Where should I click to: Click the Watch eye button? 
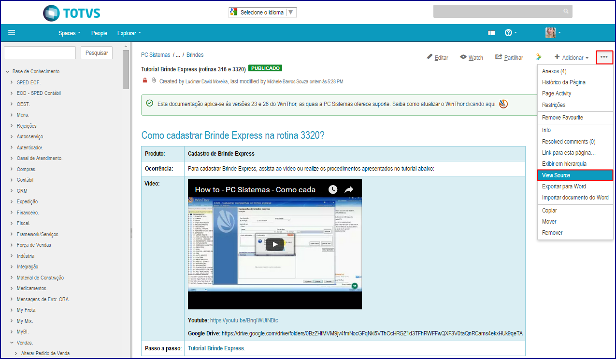[472, 57]
